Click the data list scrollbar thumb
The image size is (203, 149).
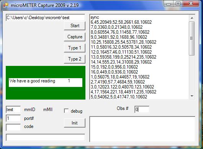(x=192, y=38)
